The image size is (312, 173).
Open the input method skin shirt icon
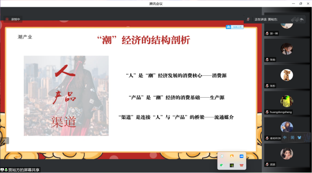coord(299,137)
